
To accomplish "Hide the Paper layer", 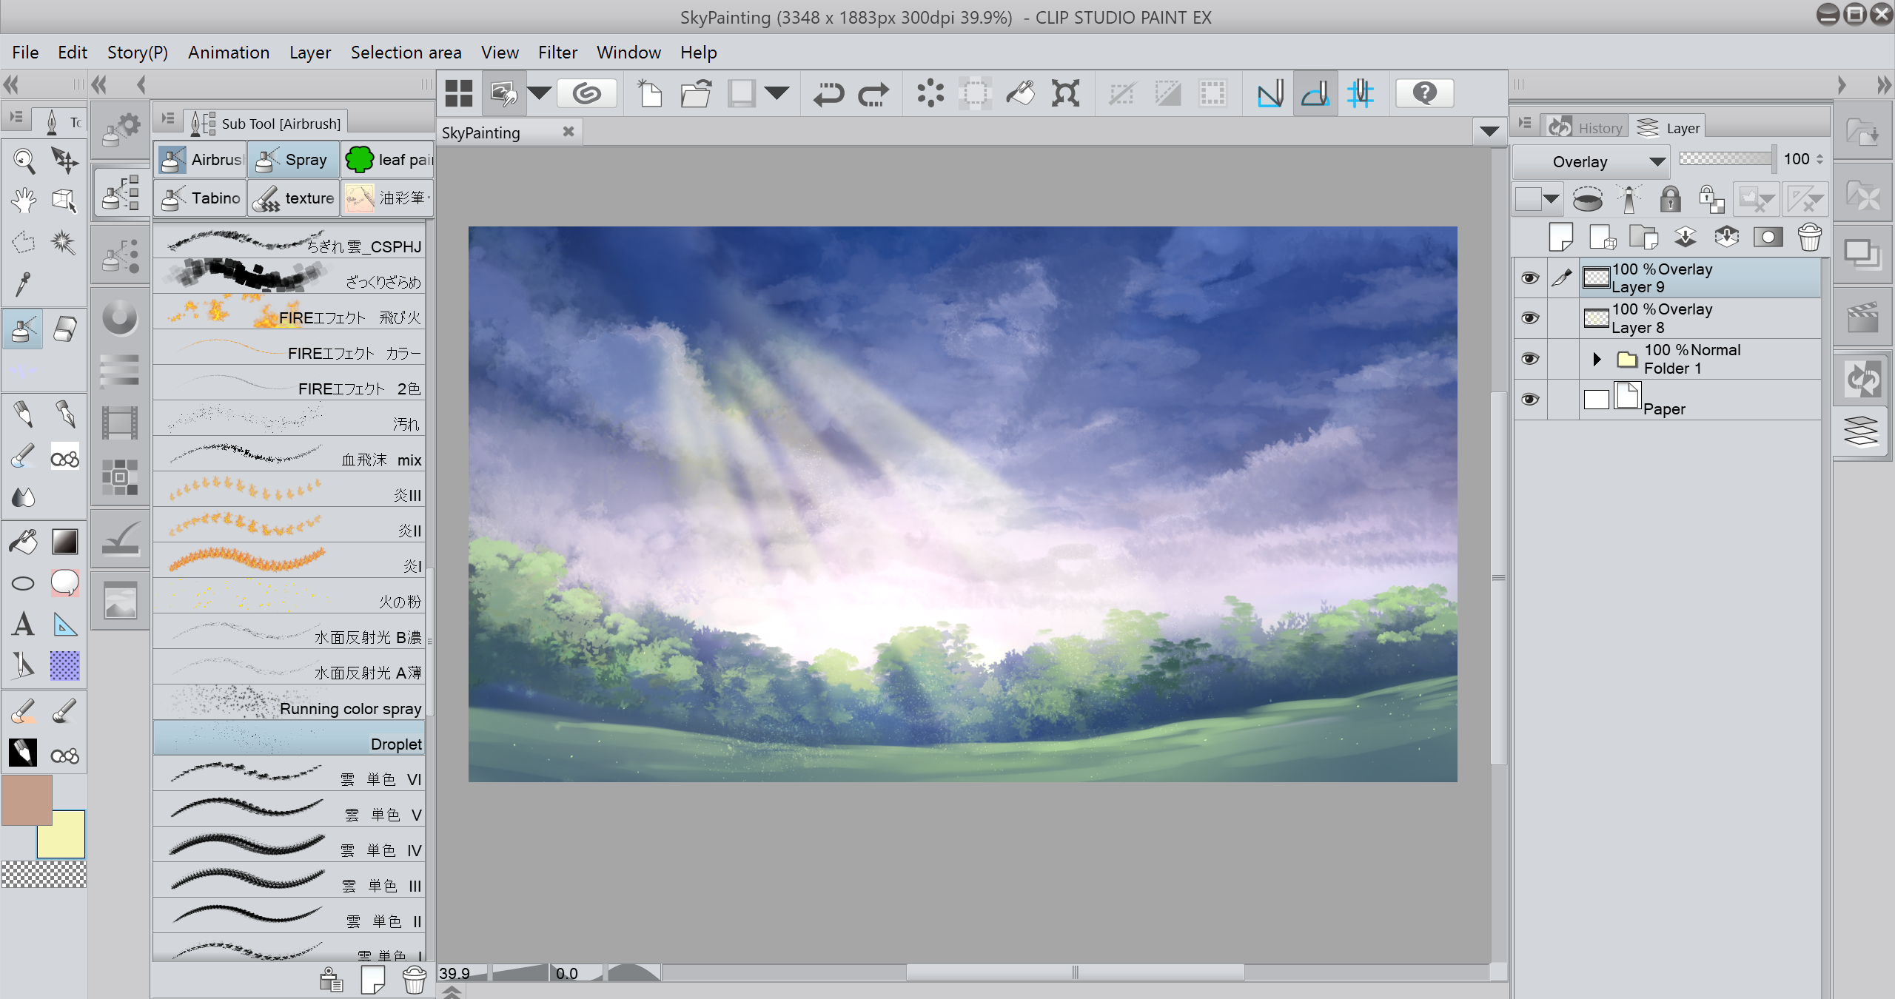I will (1529, 400).
